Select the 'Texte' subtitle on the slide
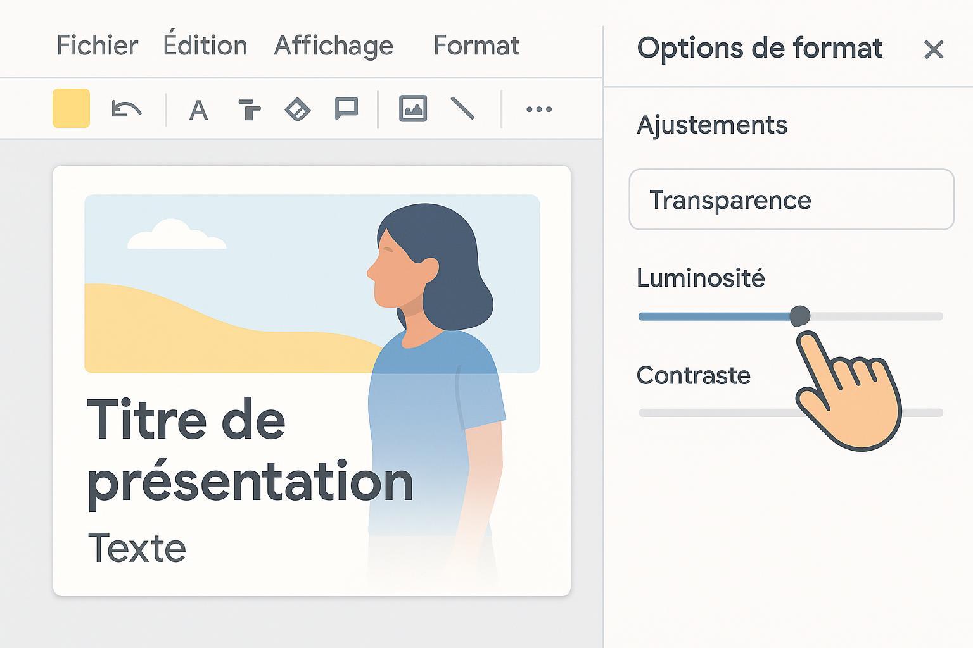 137,548
